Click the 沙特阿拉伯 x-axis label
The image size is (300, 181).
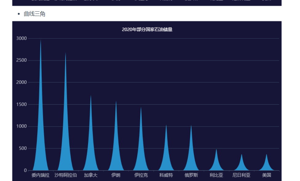[x=66, y=175]
